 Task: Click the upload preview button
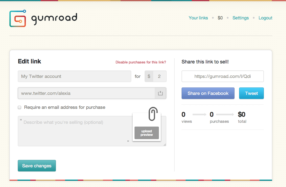pos(147,133)
